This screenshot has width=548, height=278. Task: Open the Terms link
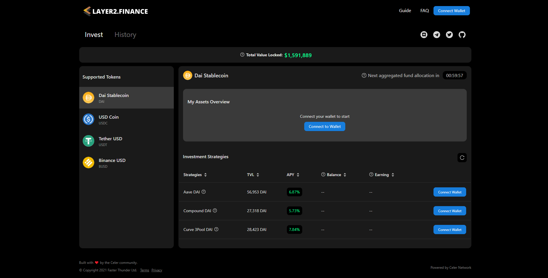click(x=145, y=270)
